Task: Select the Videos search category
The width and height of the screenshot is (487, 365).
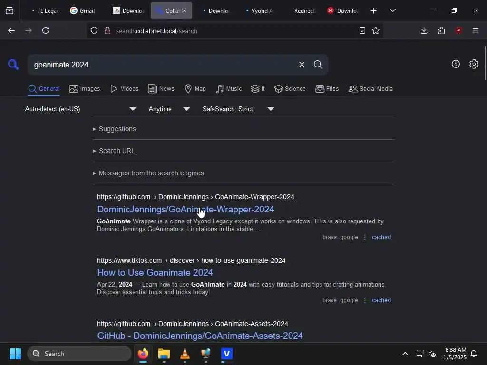Action: point(124,89)
